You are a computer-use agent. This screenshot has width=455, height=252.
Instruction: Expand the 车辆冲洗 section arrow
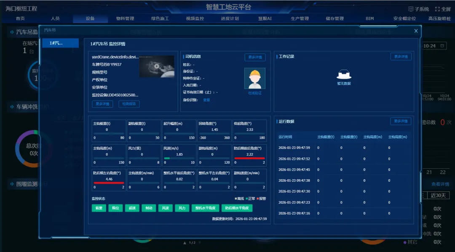click(12, 106)
